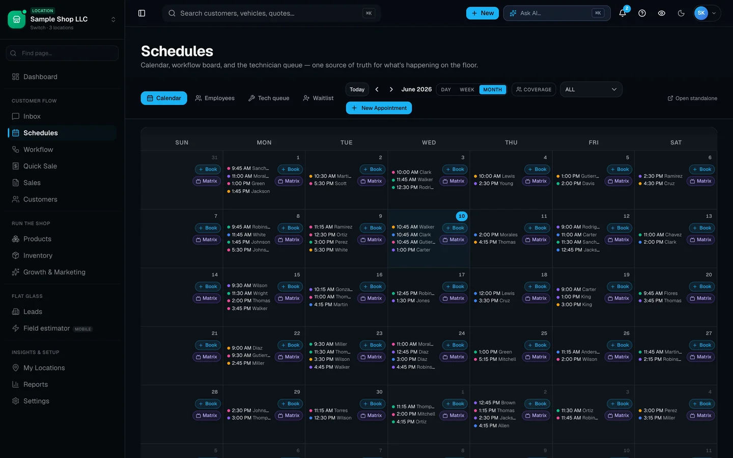Open notifications bell
Screen dimensions: 733x458
coord(623,13)
